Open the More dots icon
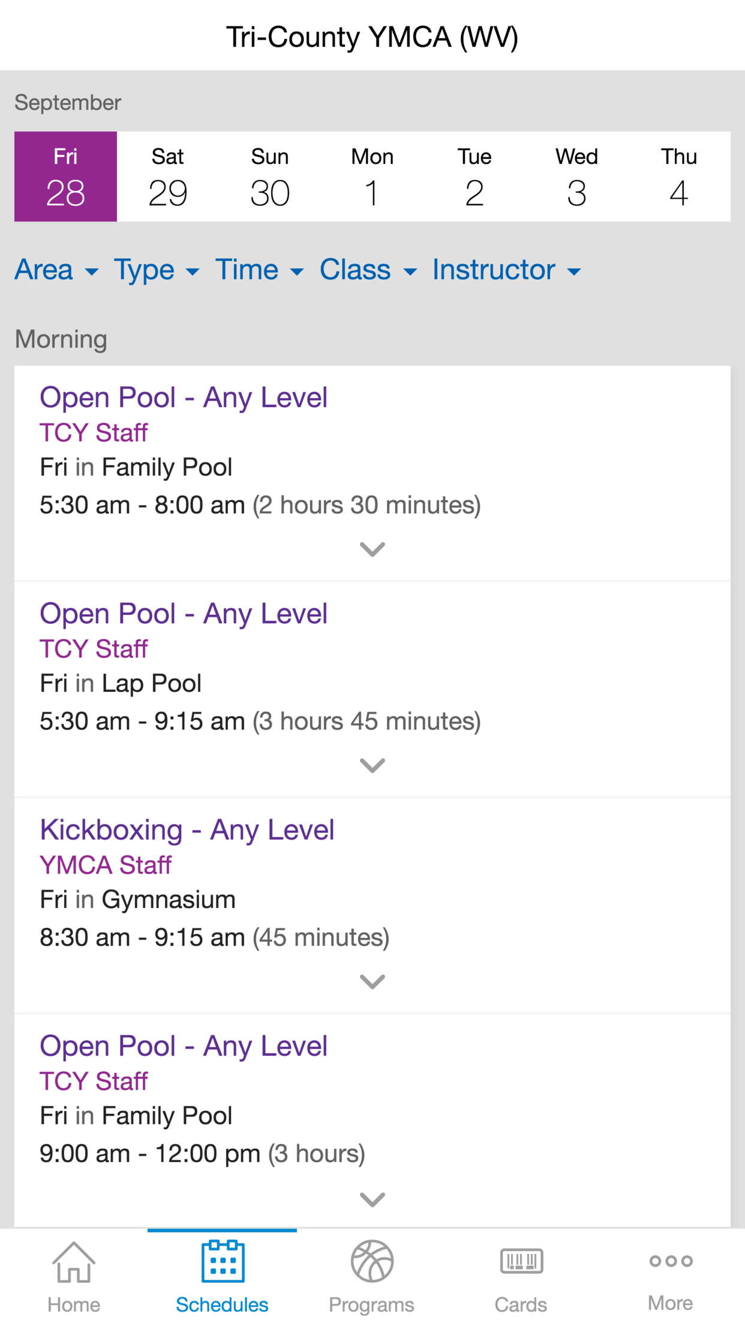Screen dimensions: 745x1326 pyautogui.click(x=671, y=1261)
